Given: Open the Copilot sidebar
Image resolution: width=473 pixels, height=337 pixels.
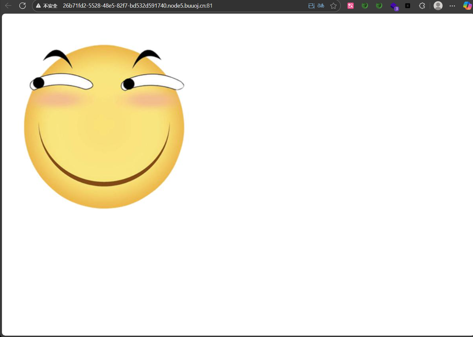Looking at the screenshot, I should (x=467, y=5).
